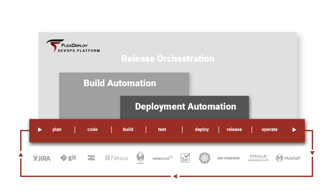
Task: Select the deploy stage
Action: (x=202, y=130)
